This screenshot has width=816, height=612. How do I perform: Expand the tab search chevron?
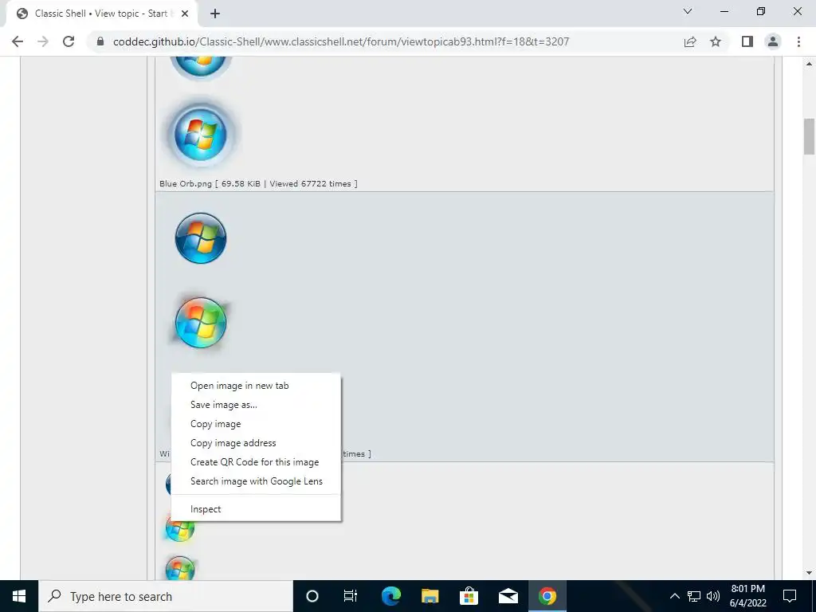688,11
